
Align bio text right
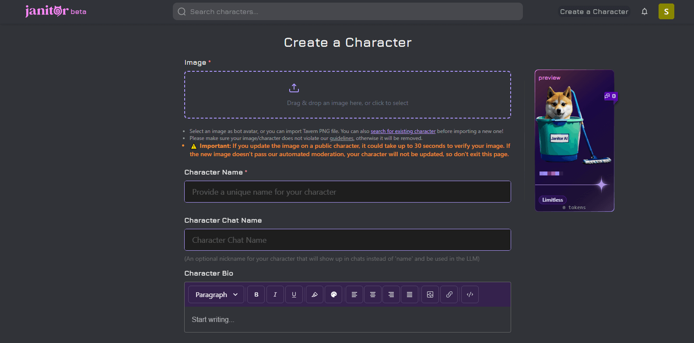click(x=391, y=294)
